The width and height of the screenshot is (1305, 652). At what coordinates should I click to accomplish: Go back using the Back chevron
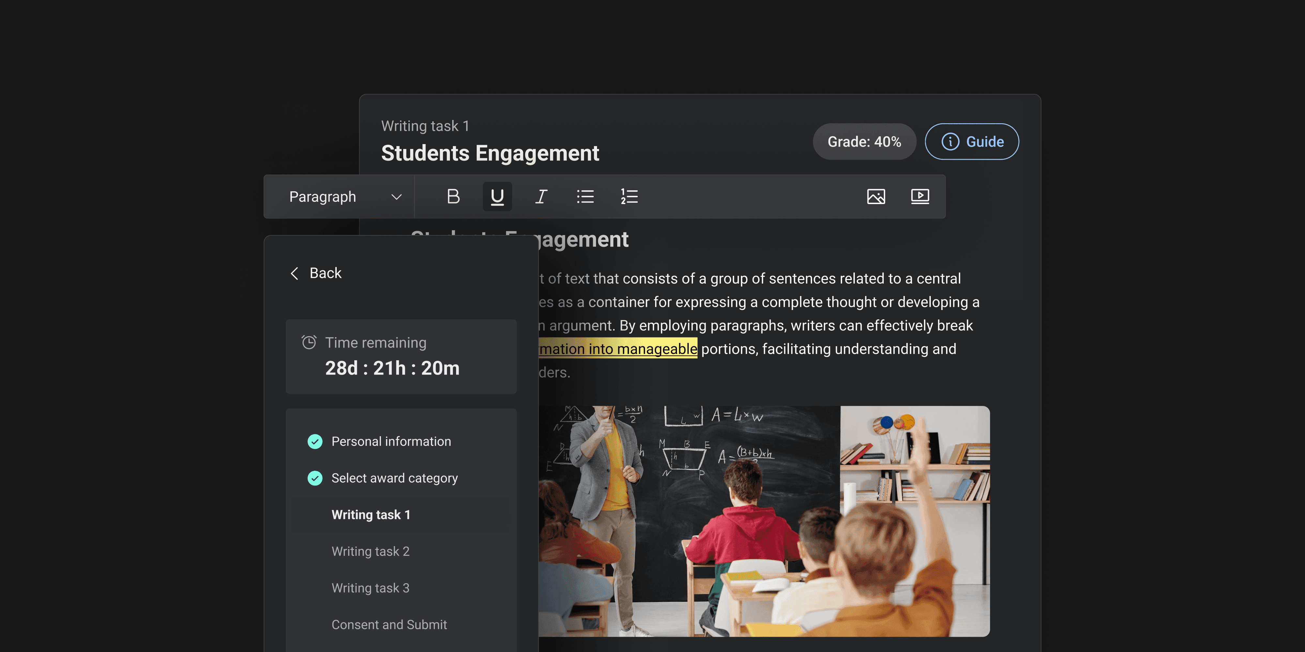click(x=294, y=274)
